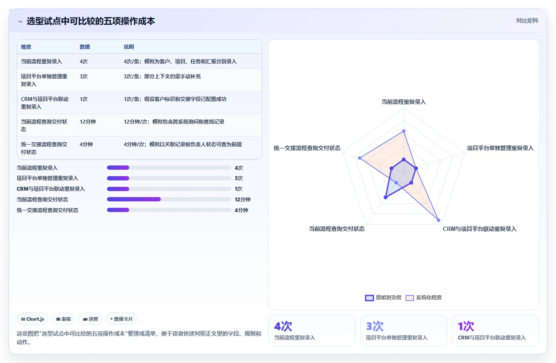The image size is (556, 363).
Task: Click the radar axis label 当前流程查询交付状态
Action: pyautogui.click(x=337, y=229)
